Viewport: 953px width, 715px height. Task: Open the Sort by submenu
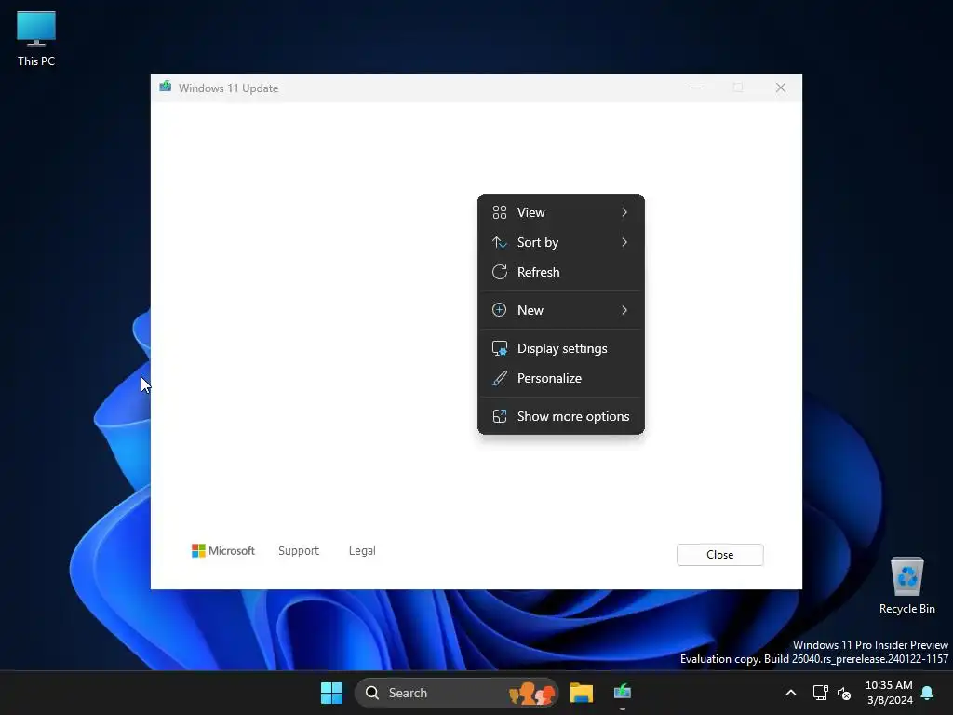click(x=561, y=242)
